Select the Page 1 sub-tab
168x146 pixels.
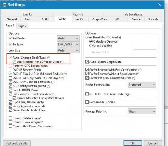click(10, 26)
